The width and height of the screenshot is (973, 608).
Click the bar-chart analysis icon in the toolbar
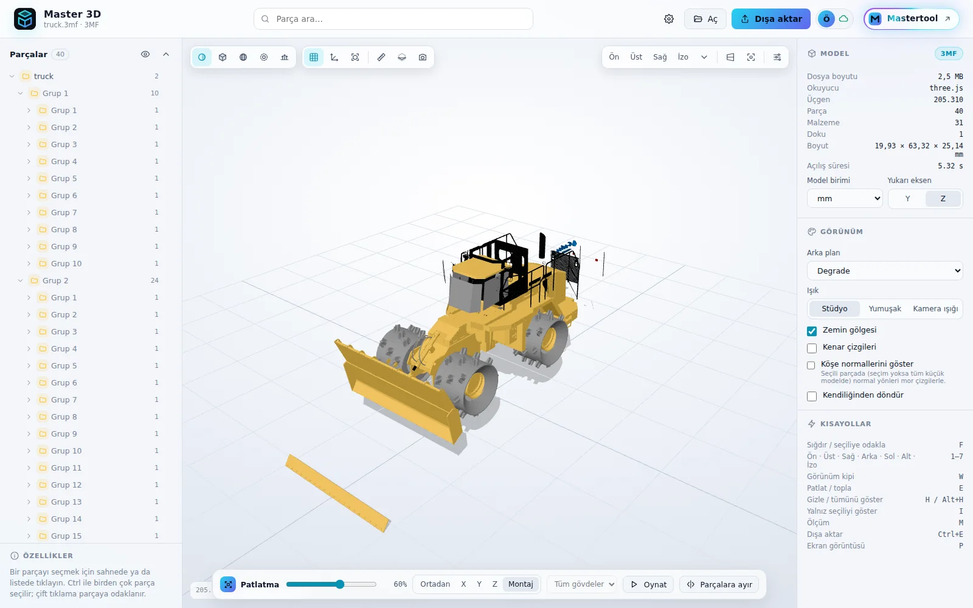coord(285,57)
